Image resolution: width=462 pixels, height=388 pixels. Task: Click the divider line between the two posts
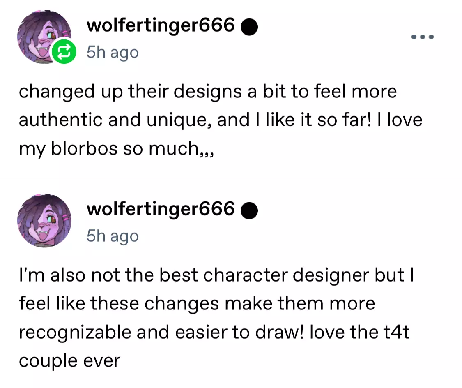[231, 179]
